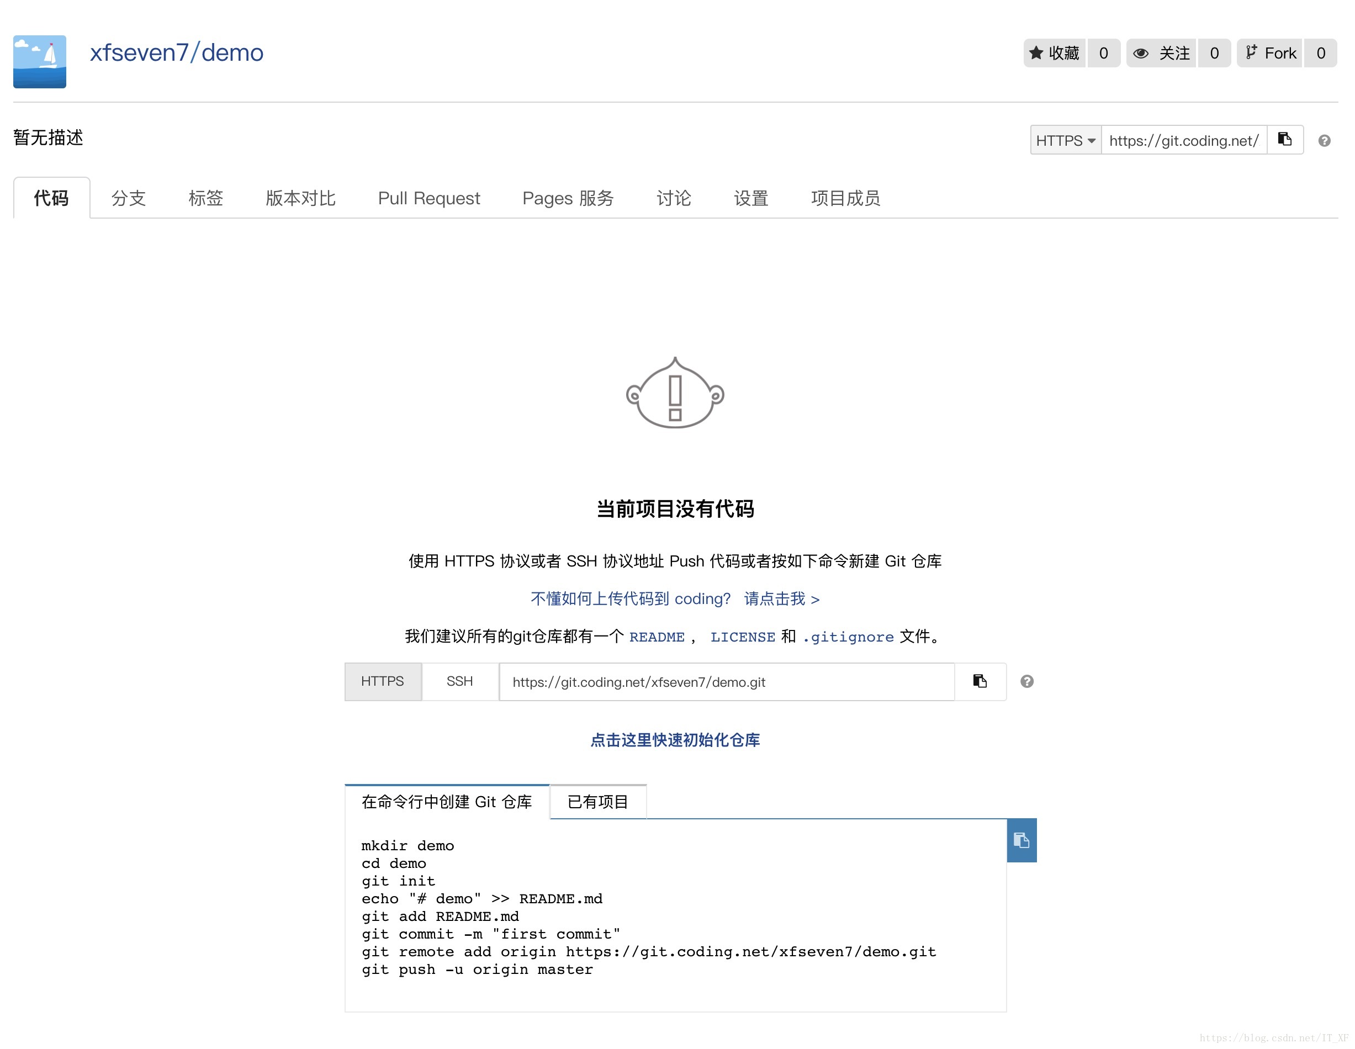Click the .gitignore link
1355x1049 pixels.
click(x=848, y=637)
